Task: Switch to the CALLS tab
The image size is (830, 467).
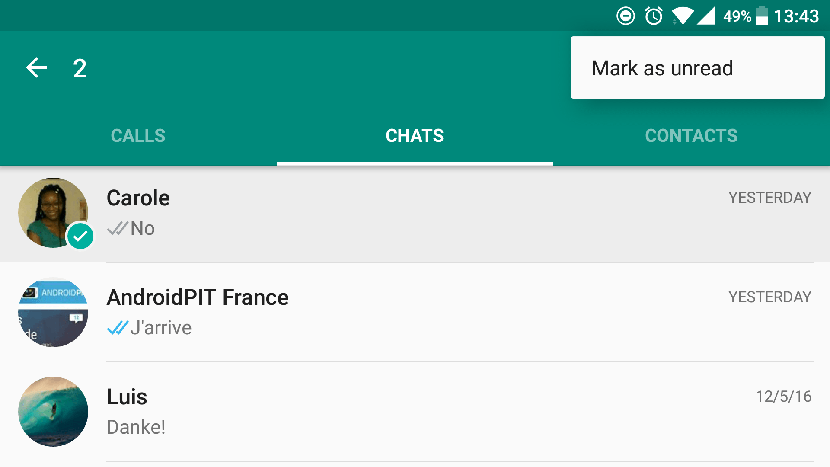Action: 138,135
